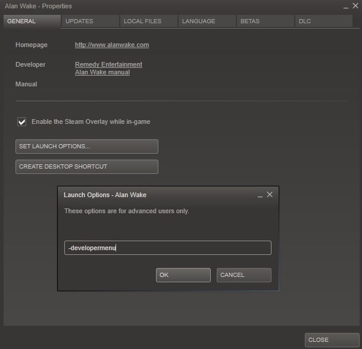Click CREATE DESKTOP SHORTCUT button
This screenshot has width=362, height=349.
(87, 167)
